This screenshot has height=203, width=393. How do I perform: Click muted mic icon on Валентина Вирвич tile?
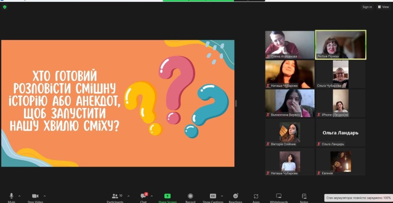268,115
